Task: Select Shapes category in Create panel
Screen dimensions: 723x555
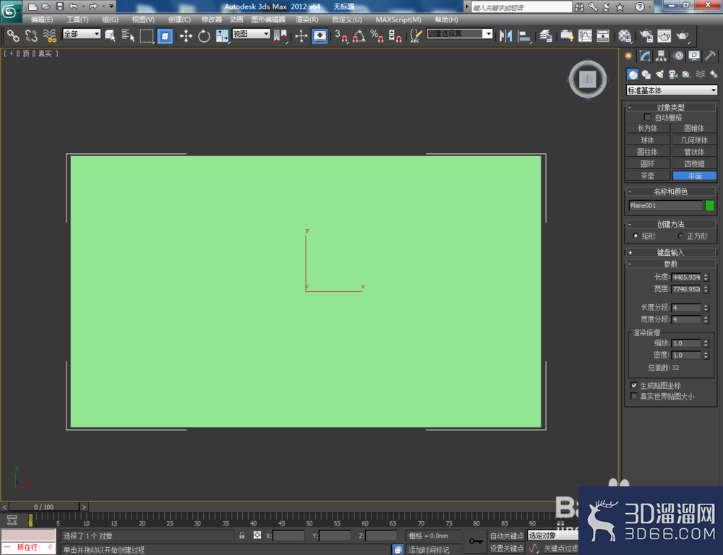Action: pyautogui.click(x=646, y=74)
